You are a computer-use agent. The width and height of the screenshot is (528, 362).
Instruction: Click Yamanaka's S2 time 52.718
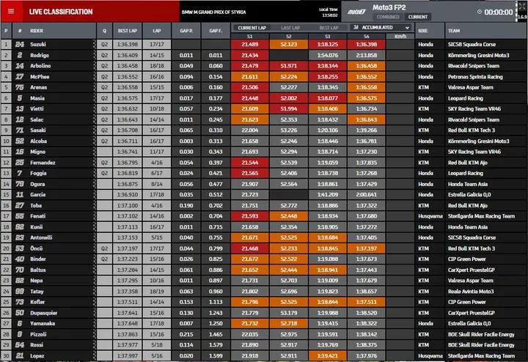pos(289,323)
